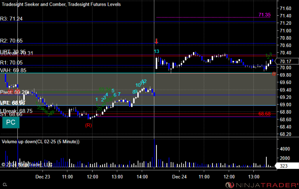The image size is (299, 189).
Task: Click the 12:00 label following Dec 24
Action: pos(229,177)
